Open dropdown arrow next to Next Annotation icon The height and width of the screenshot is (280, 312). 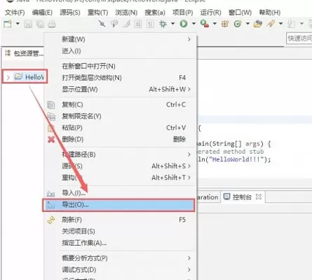coord(301,24)
